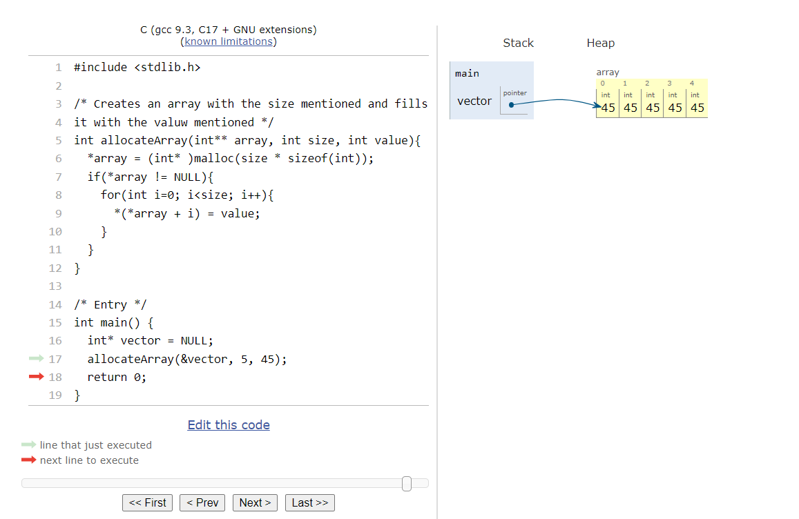
Task: Click the pointer dot in the vector variable
Action: 511,105
